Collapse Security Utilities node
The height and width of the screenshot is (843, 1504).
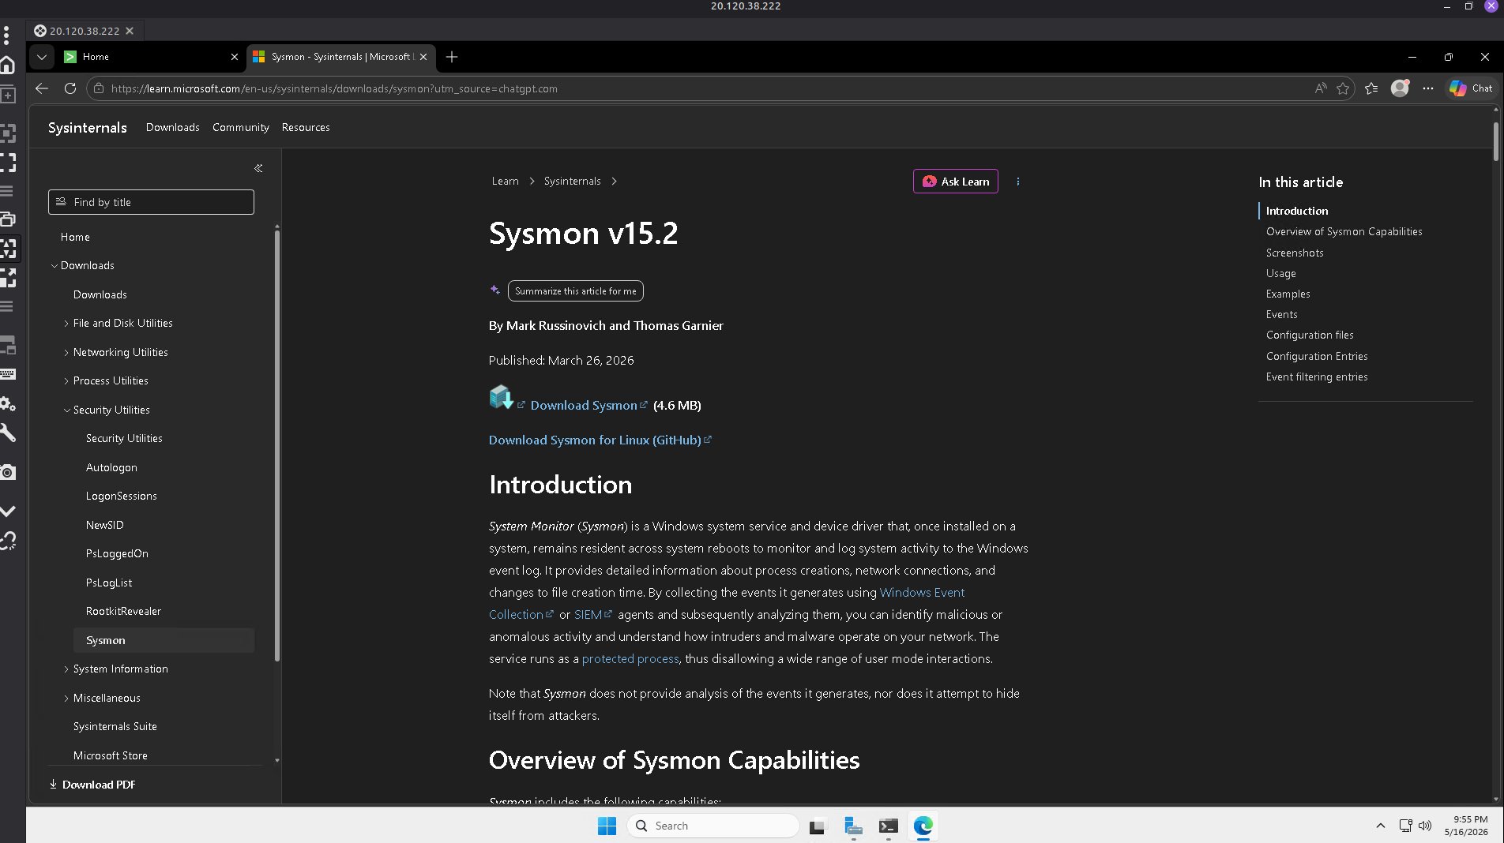(x=67, y=410)
